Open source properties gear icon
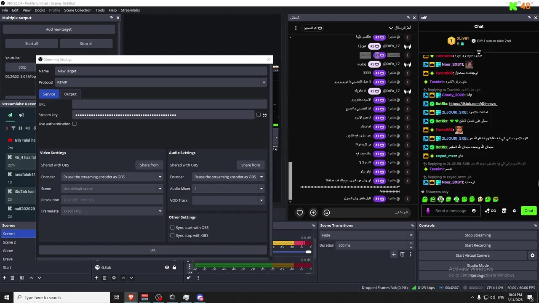The image size is (539, 303). [x=114, y=278]
